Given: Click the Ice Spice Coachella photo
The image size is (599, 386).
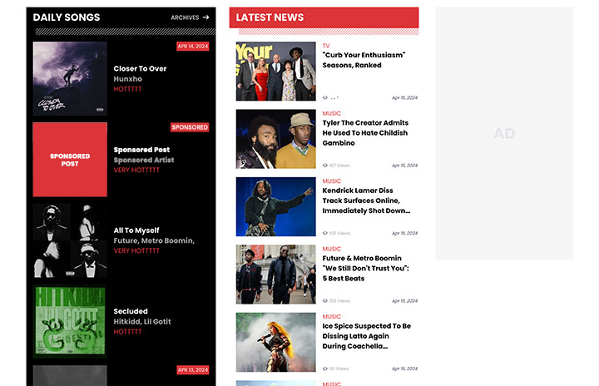Looking at the screenshot, I should pos(275,342).
